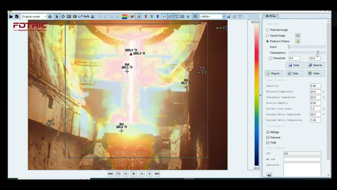The image size is (337, 190).
Task: Toggle the °C temperature label icon
Action: pyautogui.click(x=176, y=17)
